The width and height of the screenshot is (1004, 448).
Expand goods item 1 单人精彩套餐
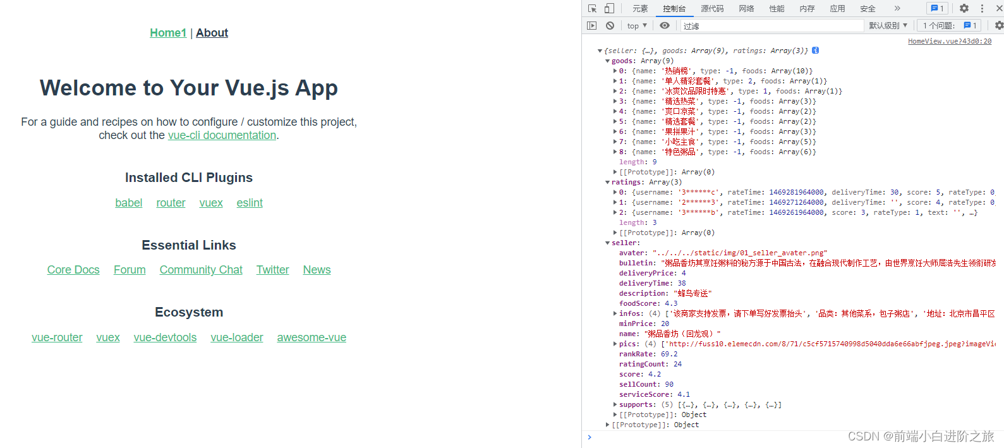pos(615,81)
